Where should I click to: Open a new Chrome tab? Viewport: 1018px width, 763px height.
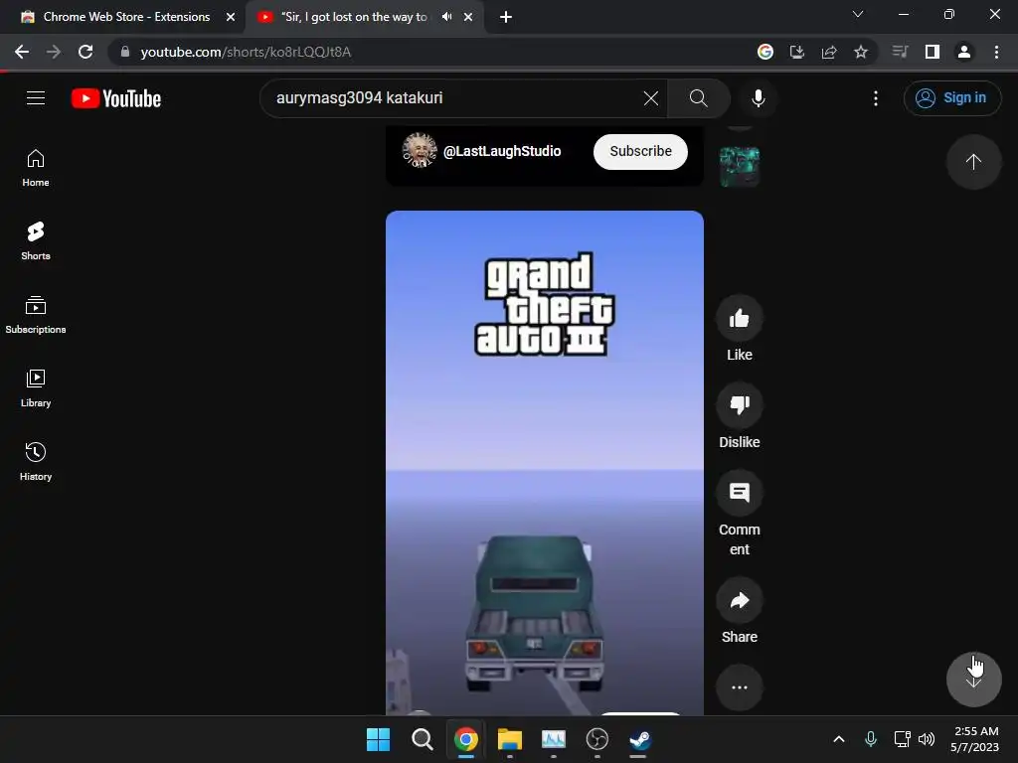[506, 17]
